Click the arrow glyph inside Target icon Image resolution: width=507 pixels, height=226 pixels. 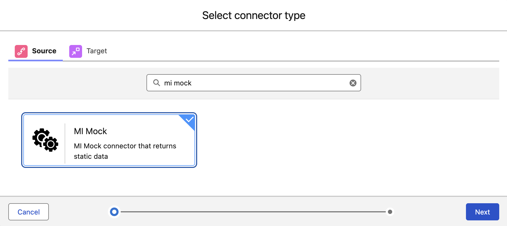(75, 51)
